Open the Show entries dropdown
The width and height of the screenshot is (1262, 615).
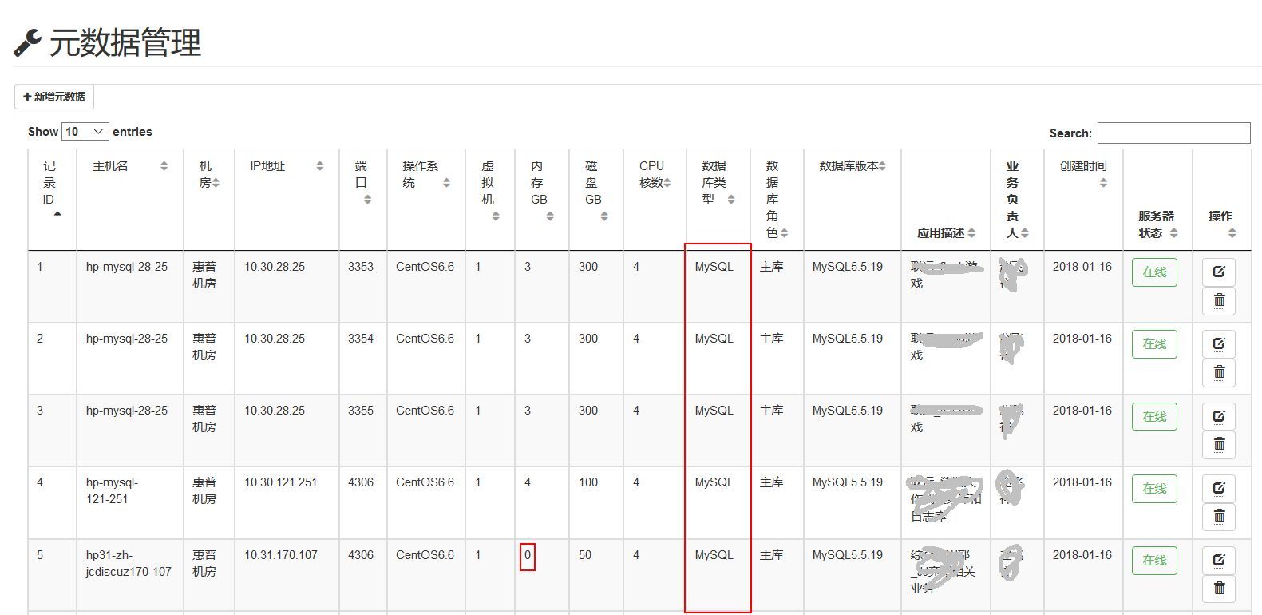pos(85,131)
